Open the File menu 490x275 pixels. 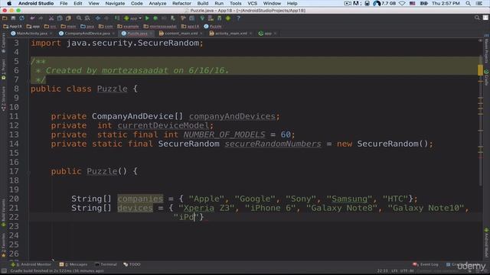tap(64, 3)
